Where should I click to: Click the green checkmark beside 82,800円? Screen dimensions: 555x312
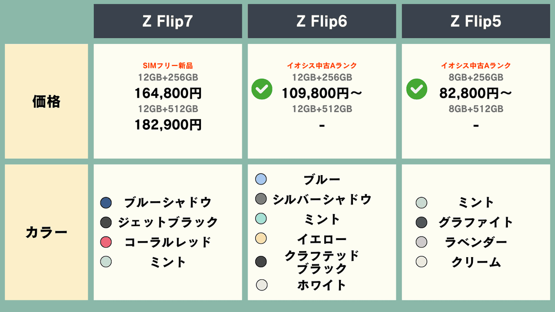click(x=417, y=90)
